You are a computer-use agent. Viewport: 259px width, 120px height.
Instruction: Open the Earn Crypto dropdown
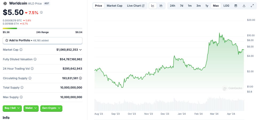point(51,108)
